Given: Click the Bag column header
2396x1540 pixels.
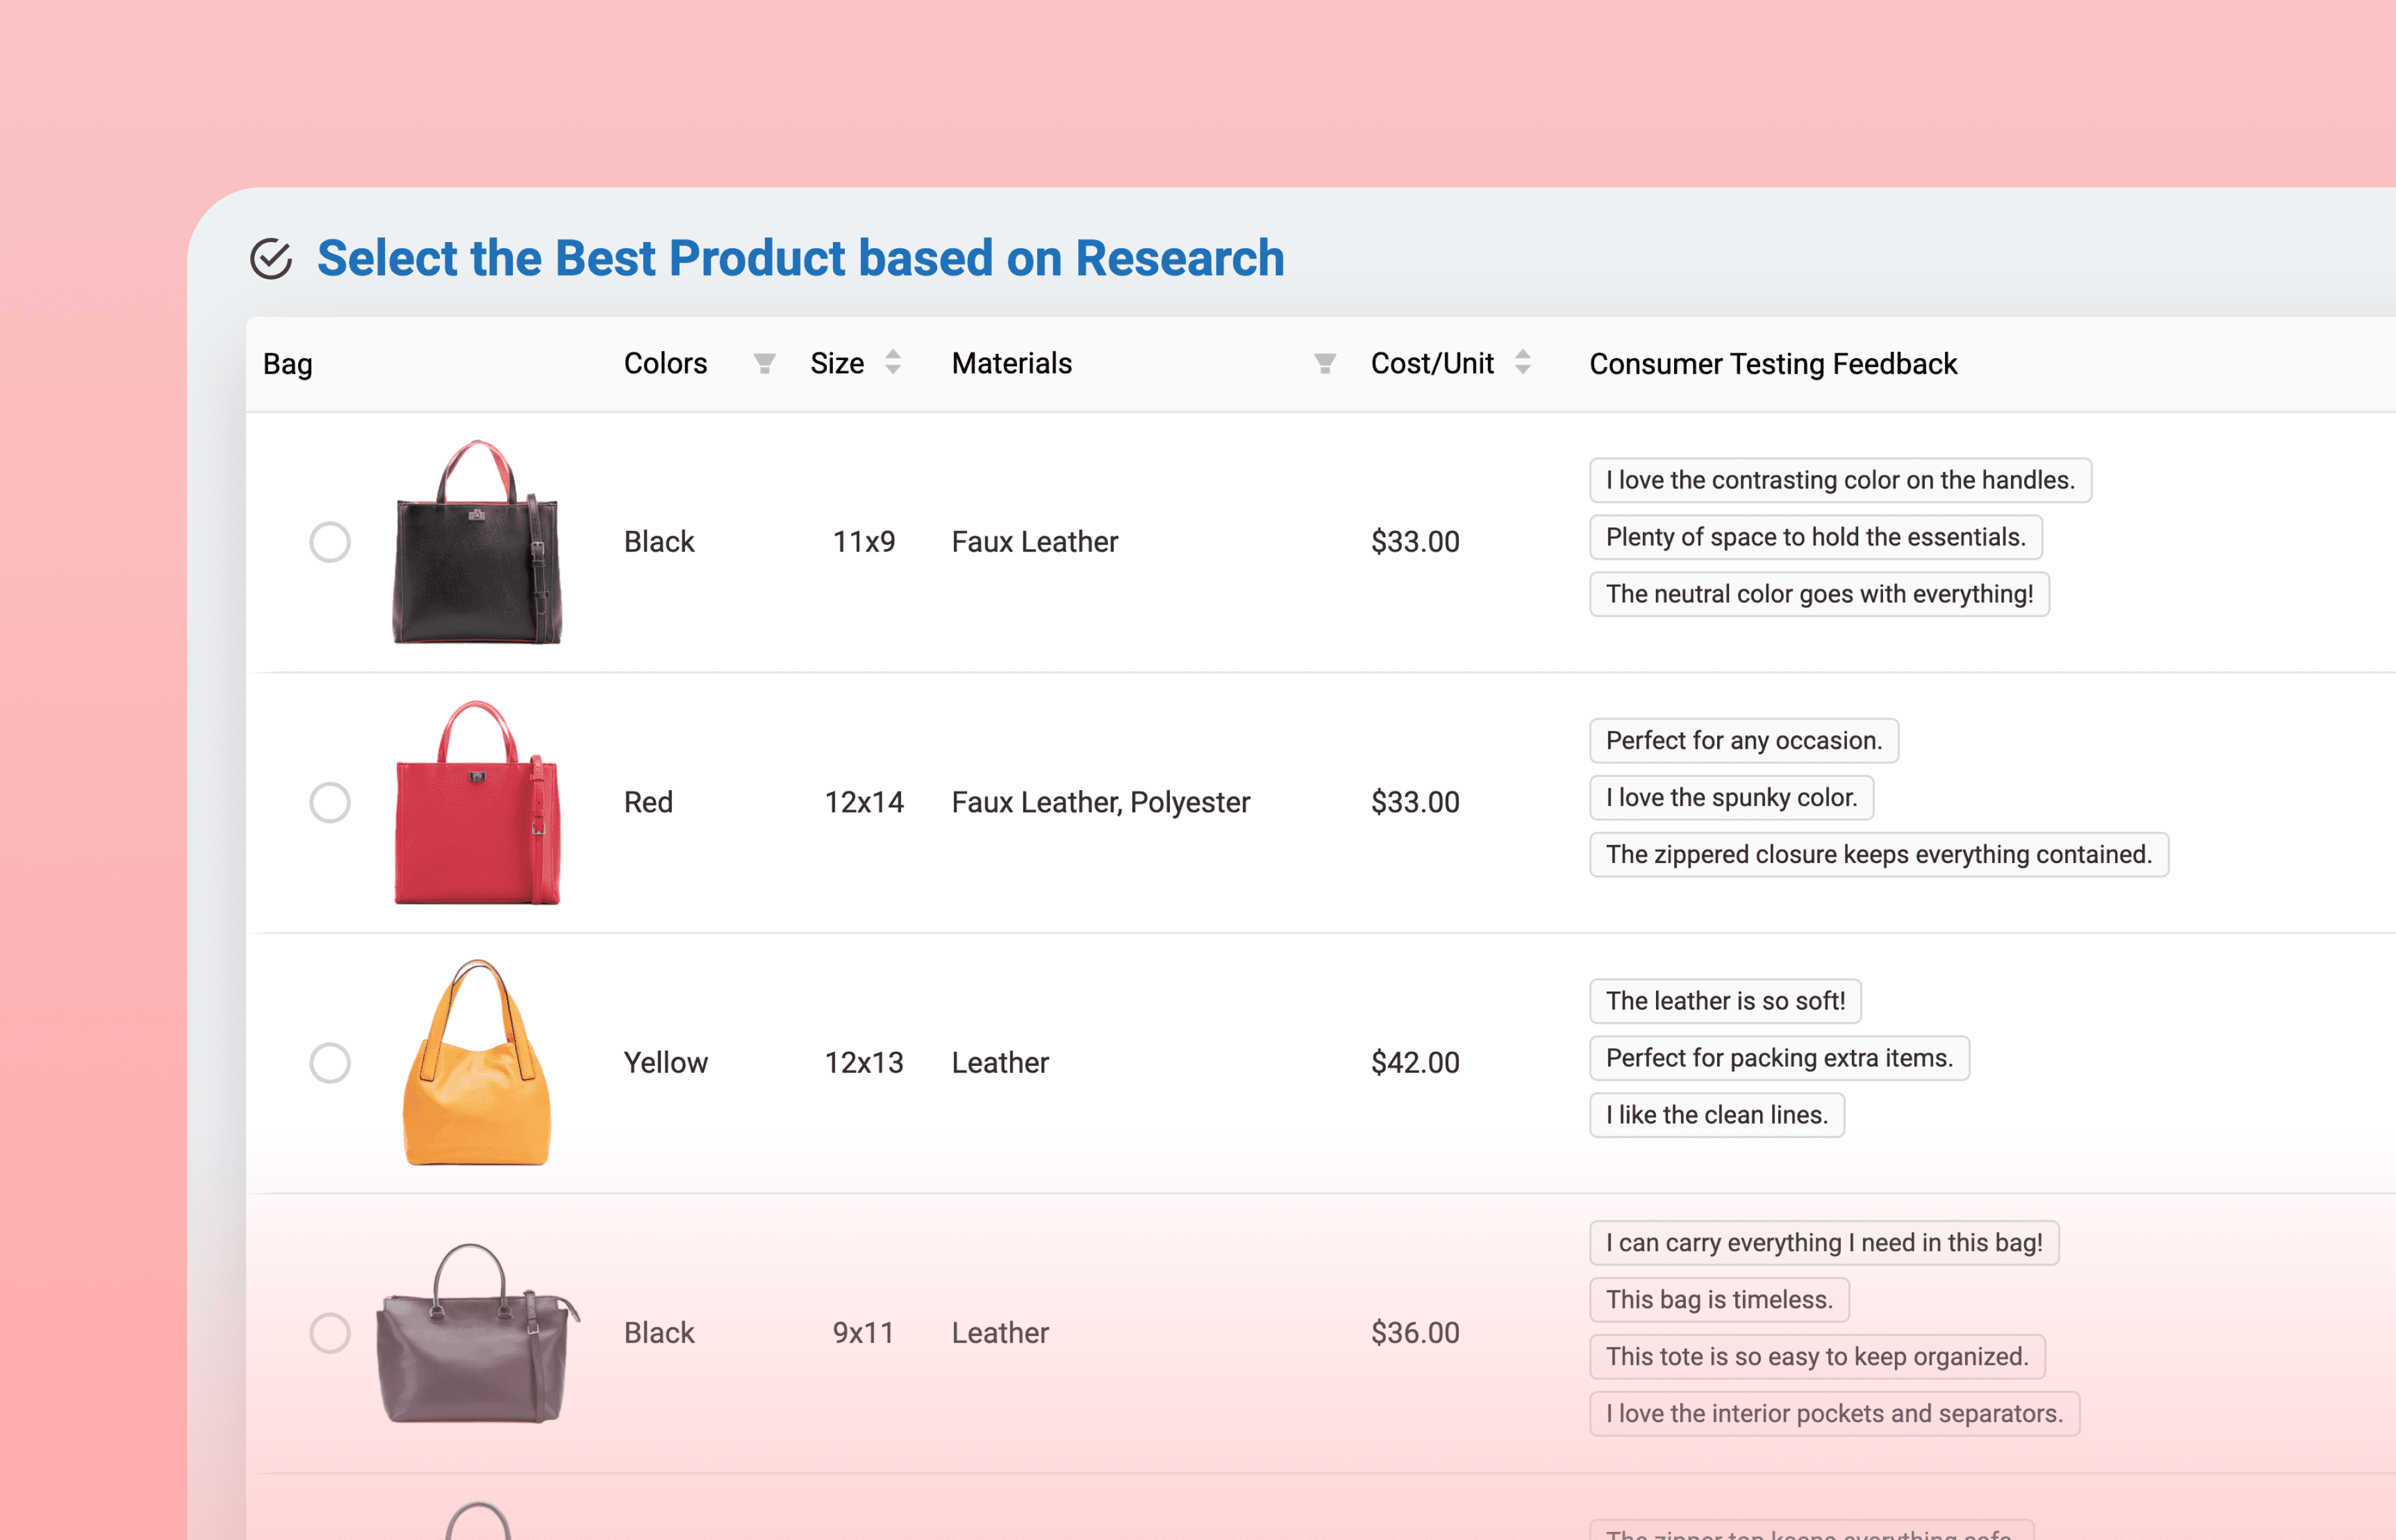Looking at the screenshot, I should pos(288,364).
